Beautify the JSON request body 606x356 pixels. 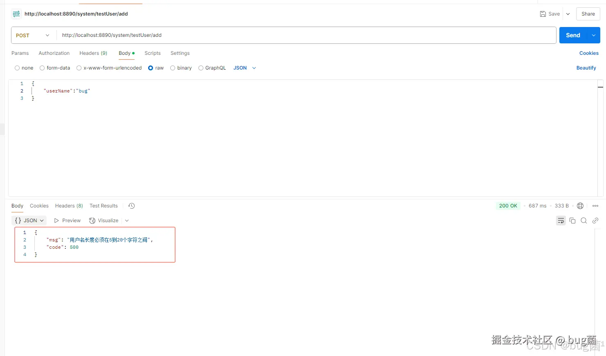586,68
